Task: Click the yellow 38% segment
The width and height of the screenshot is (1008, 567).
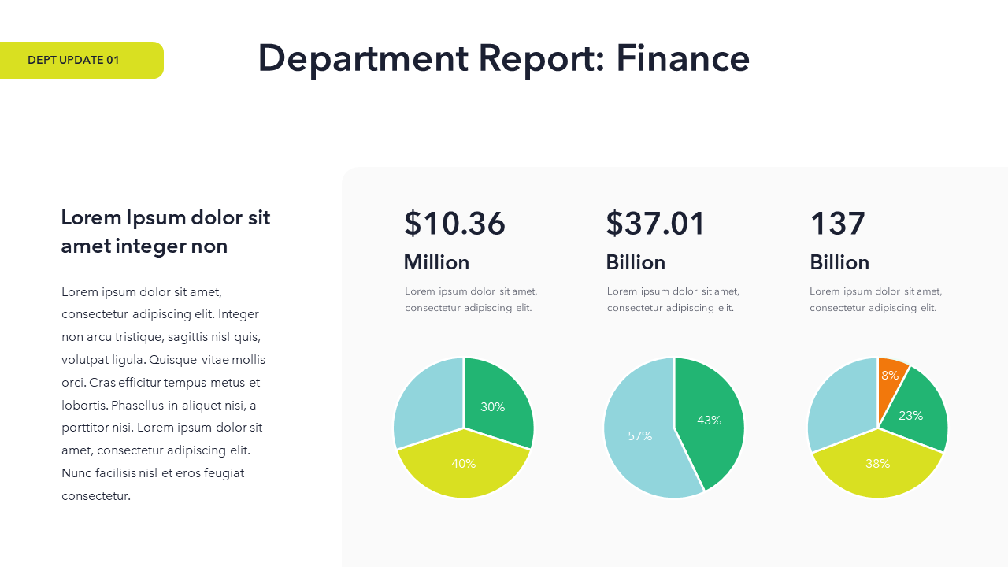Action: (877, 464)
